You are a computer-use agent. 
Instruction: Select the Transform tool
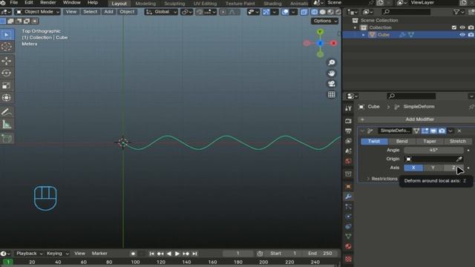coord(7,97)
